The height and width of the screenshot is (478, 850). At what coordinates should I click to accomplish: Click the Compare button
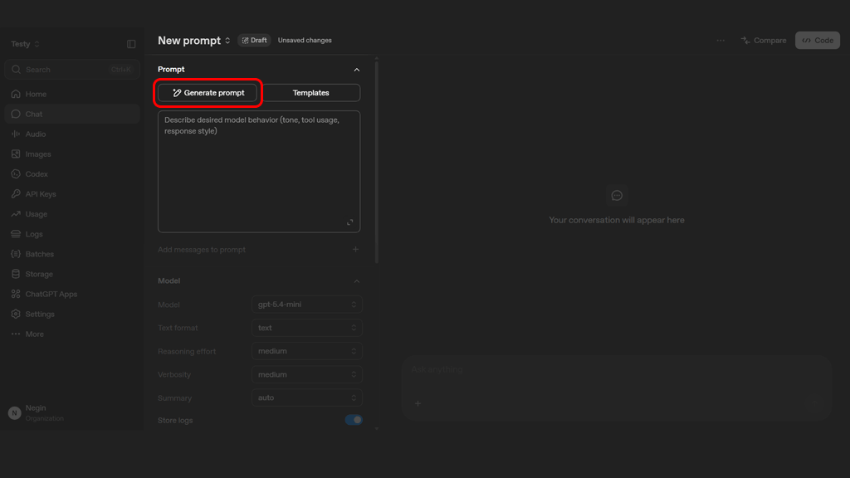click(764, 41)
